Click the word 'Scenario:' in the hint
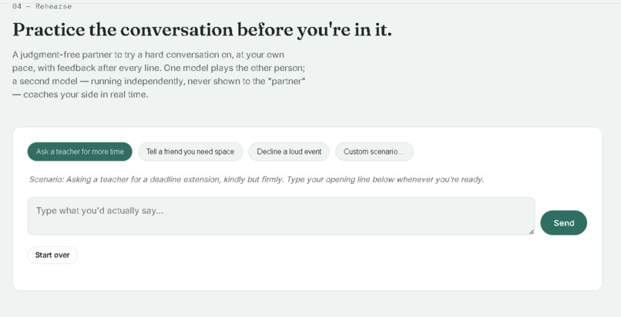 point(47,179)
